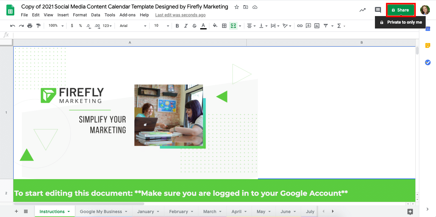Switch to the Google My Business tab

(104, 212)
